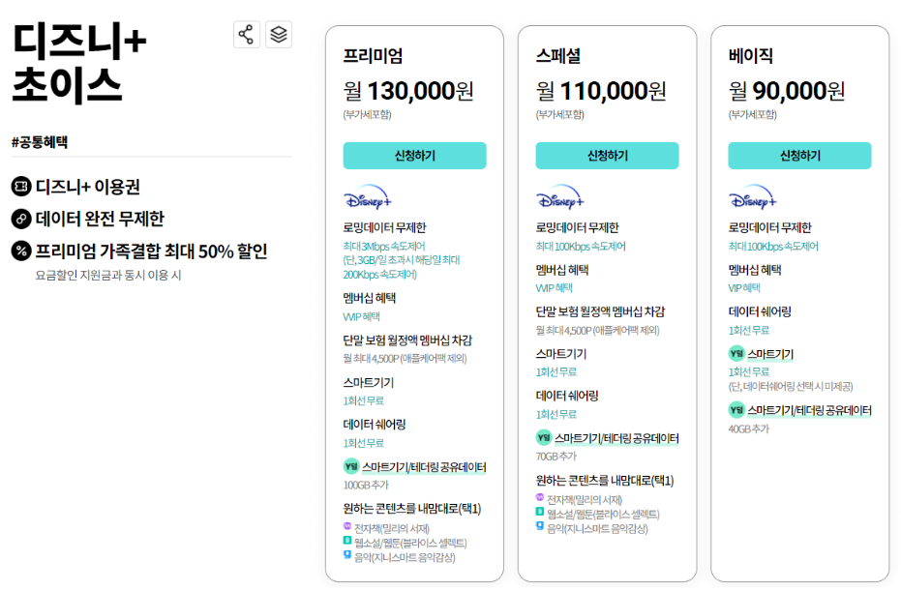Click the 스페셜 plan name
The height and width of the screenshot is (591, 901).
pyautogui.click(x=558, y=56)
